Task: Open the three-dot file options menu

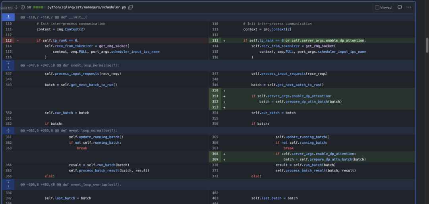Action: tap(409, 7)
